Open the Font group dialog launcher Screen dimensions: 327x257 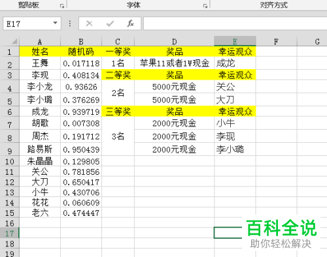pos(205,6)
